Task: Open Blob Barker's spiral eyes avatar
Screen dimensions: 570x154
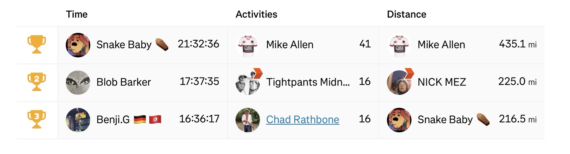Action: (78, 82)
